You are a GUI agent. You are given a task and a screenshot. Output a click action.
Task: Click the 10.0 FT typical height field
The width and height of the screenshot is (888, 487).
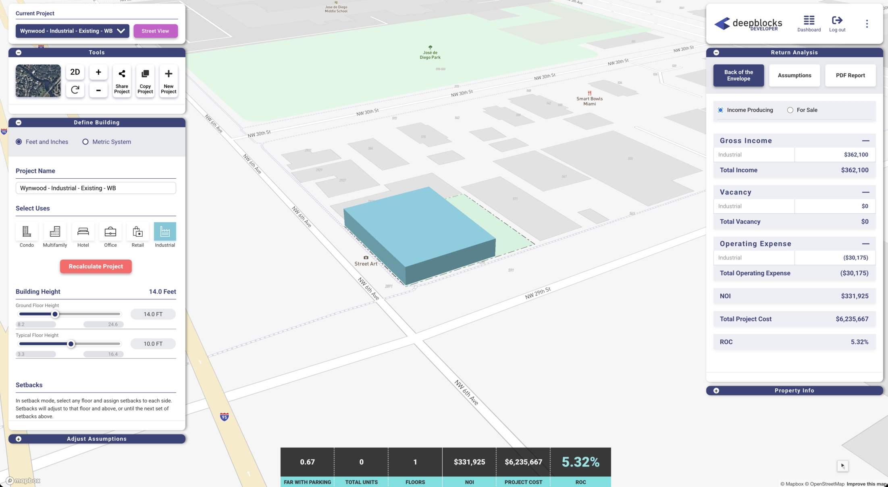tap(153, 344)
